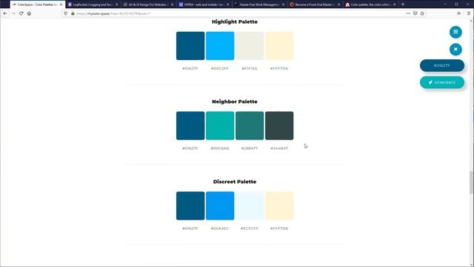Viewport: 474px width, 267px height.
Task: Select the pale ice-blue Discreet Palette swatch
Action: coord(250,205)
